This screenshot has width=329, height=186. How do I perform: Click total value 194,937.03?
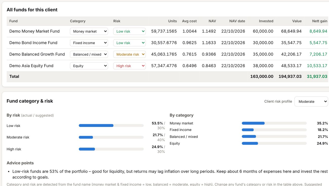point(290,76)
